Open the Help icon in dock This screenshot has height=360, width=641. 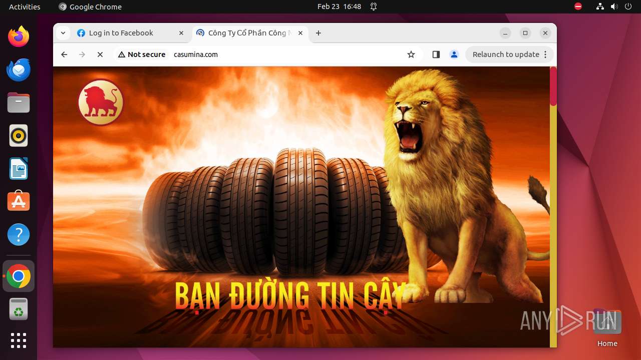pyautogui.click(x=19, y=234)
